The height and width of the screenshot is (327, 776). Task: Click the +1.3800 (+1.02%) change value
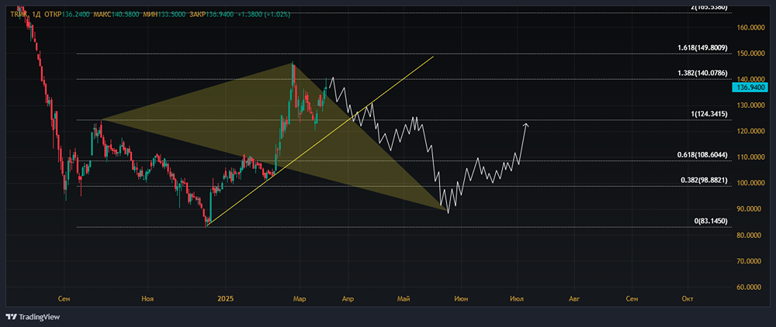click(265, 15)
